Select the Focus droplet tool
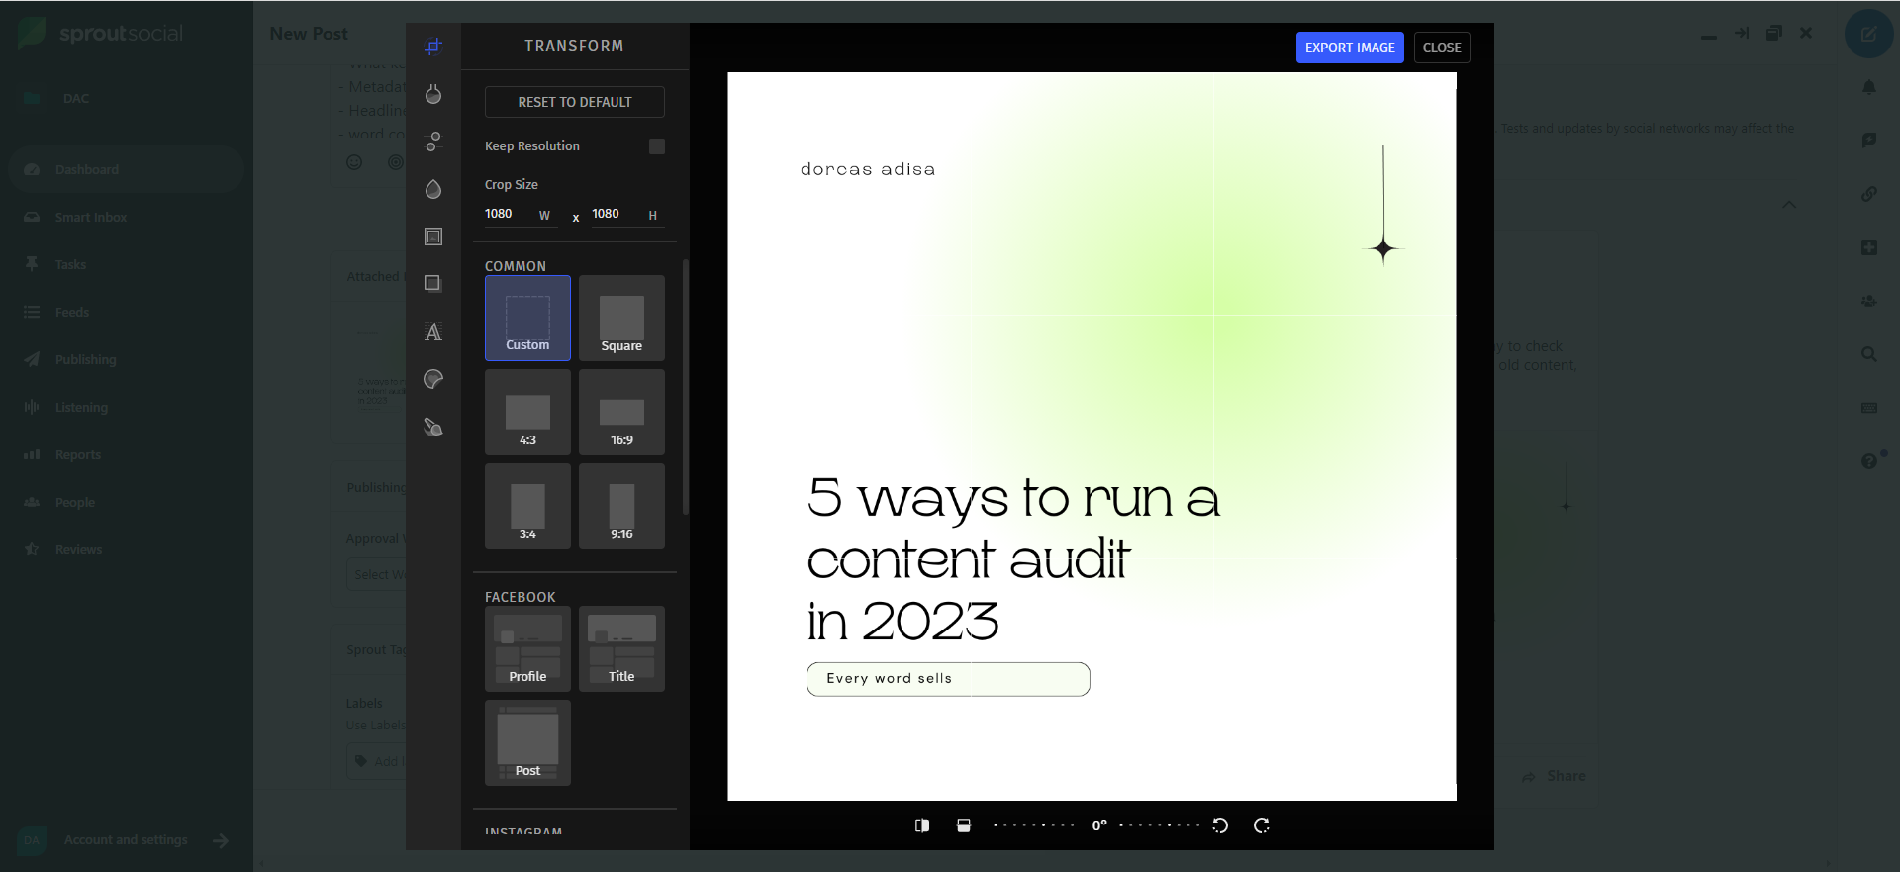The image size is (1900, 872). [433, 189]
